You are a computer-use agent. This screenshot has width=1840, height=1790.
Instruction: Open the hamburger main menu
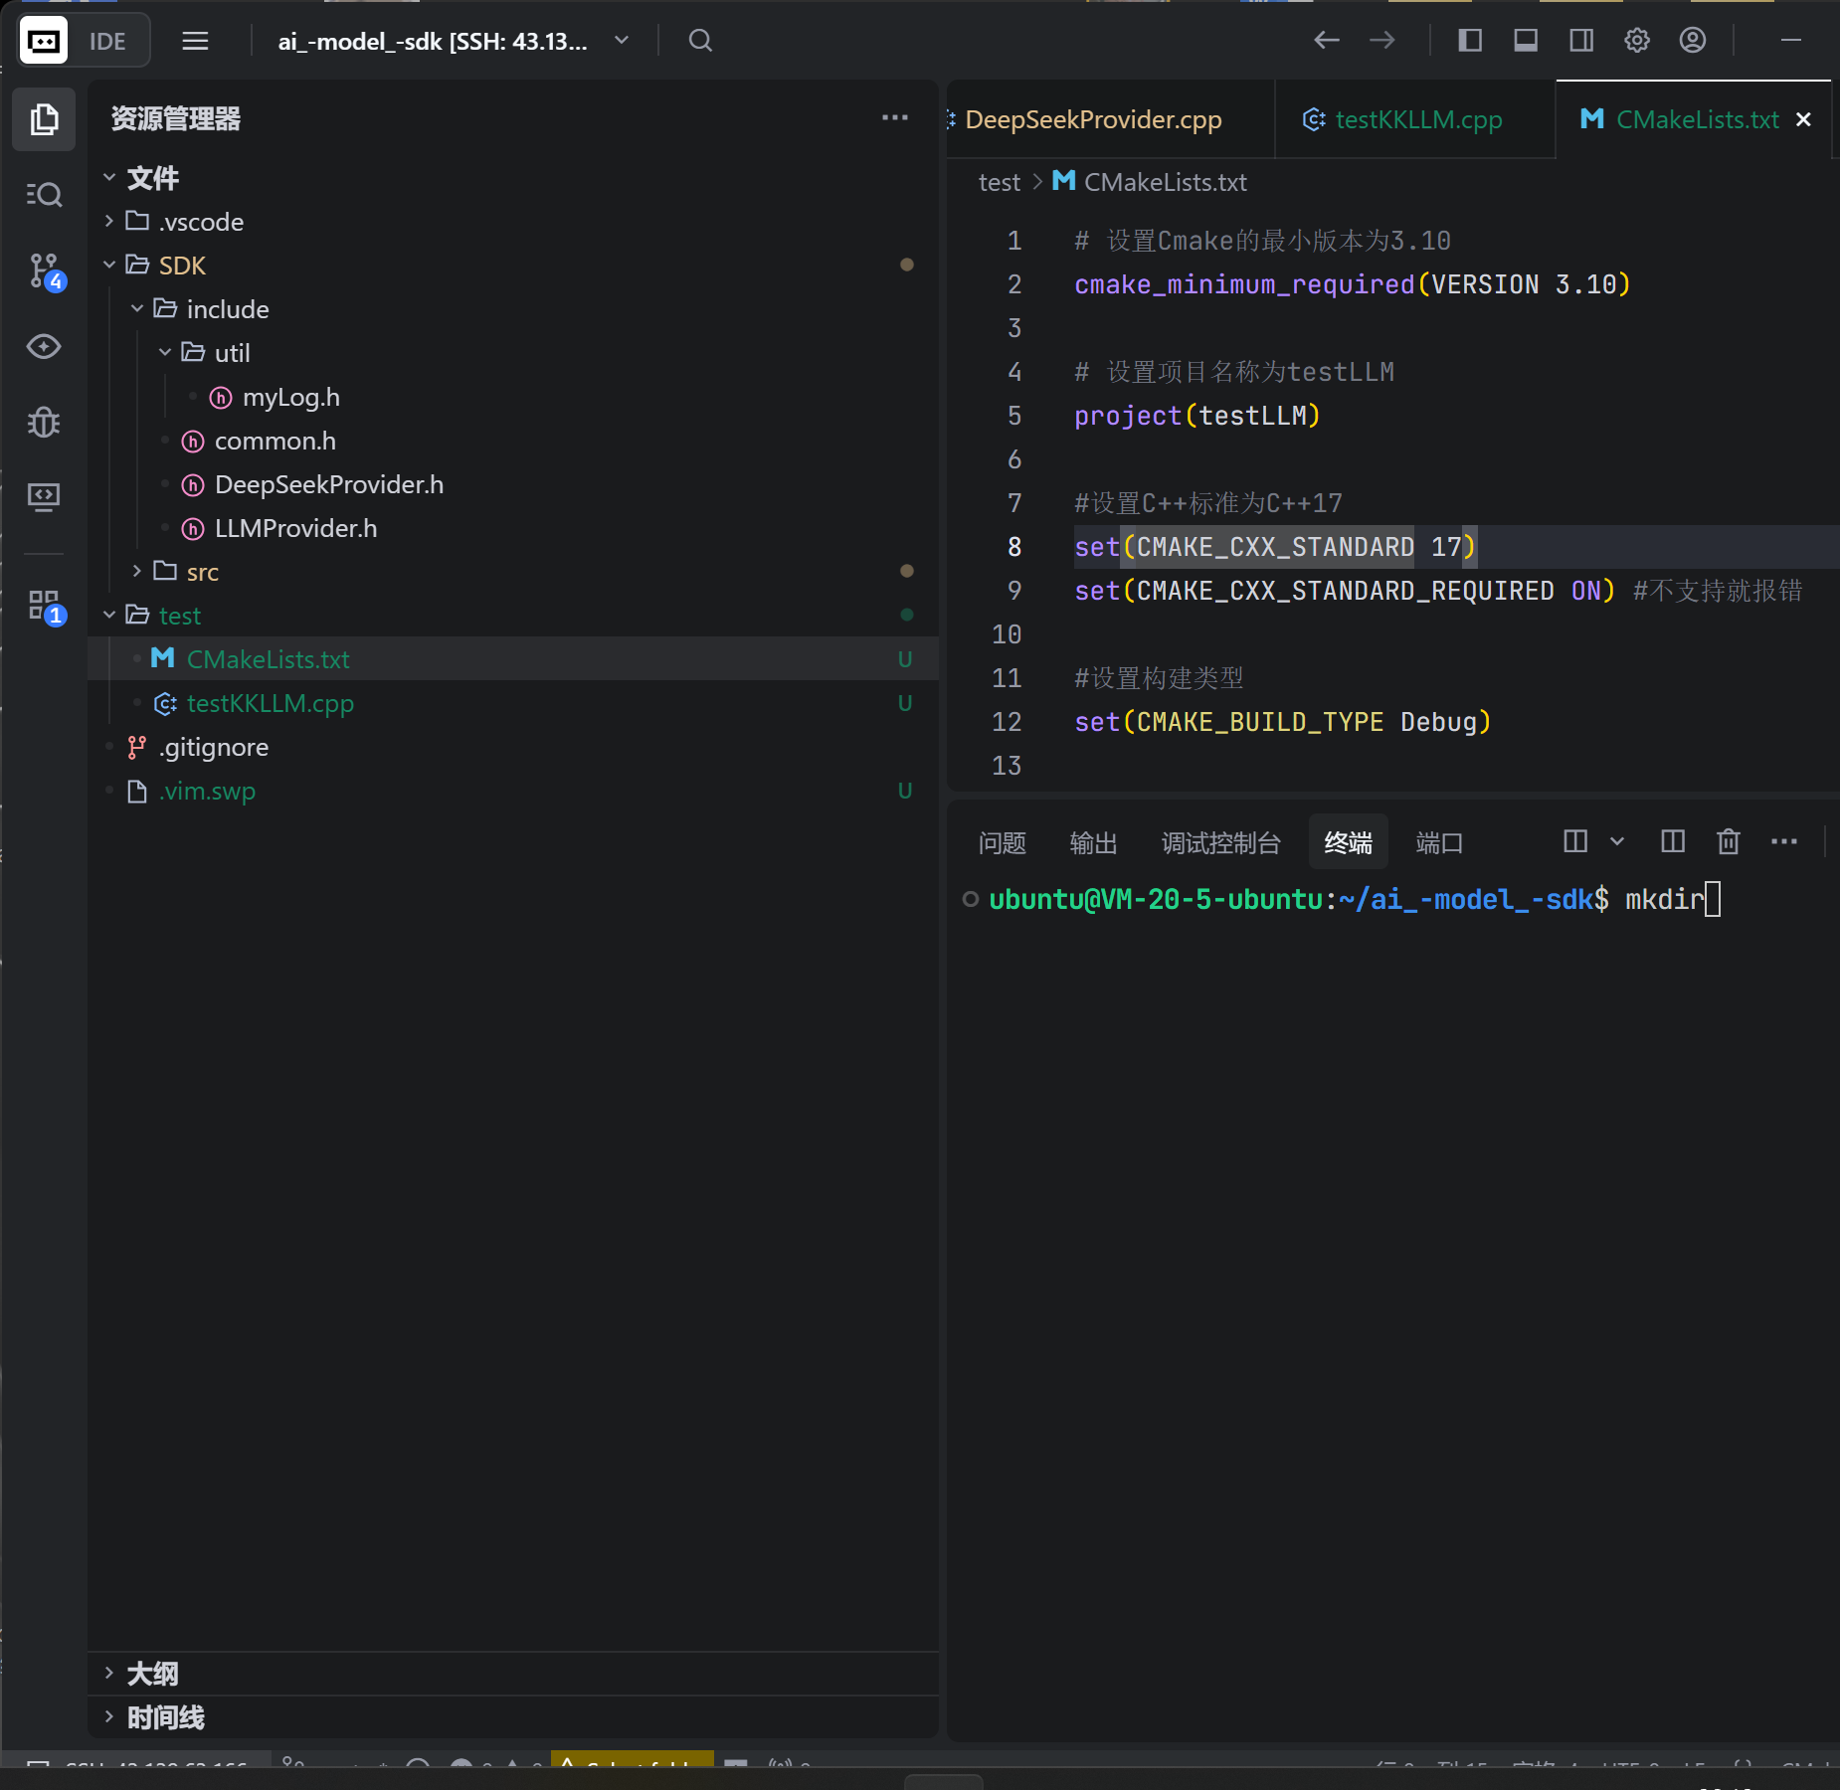195,41
